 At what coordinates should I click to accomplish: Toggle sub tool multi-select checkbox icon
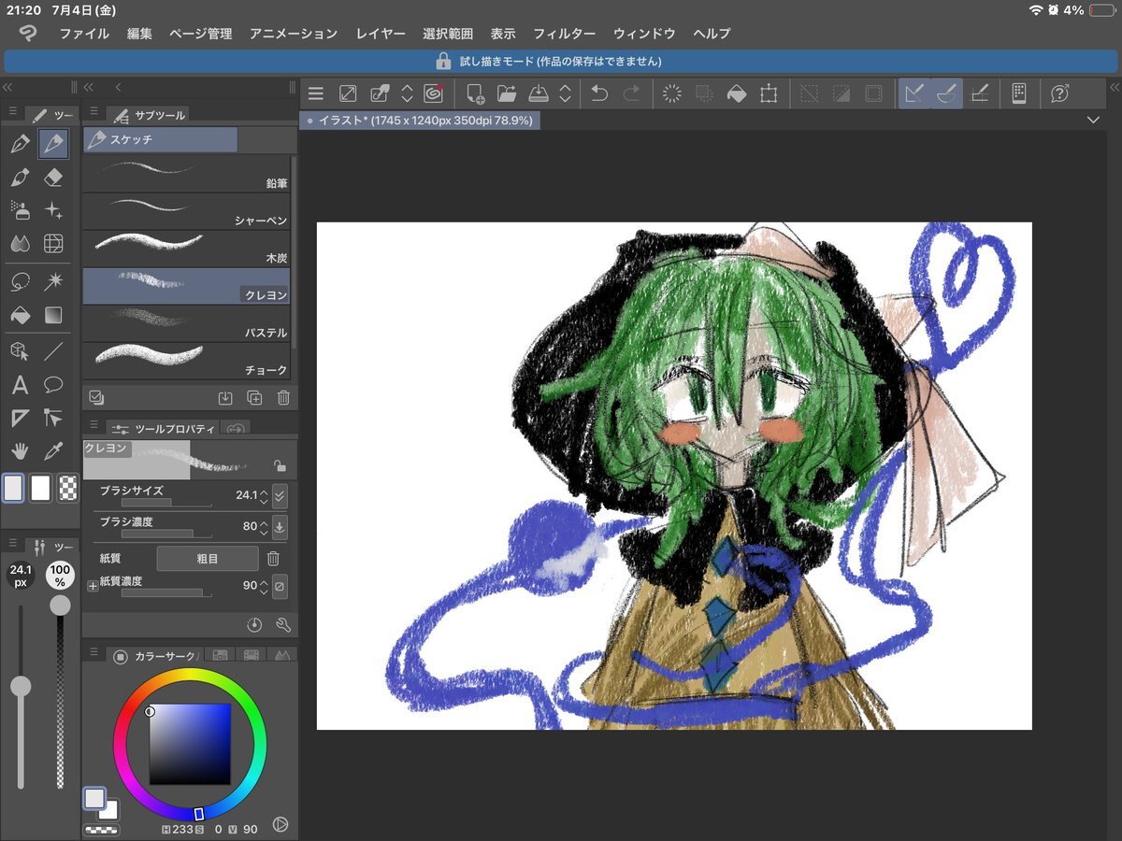[x=96, y=397]
